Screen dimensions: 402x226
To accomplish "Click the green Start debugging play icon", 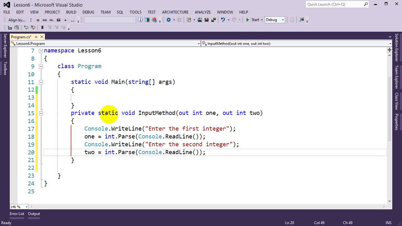I will click(x=248, y=20).
